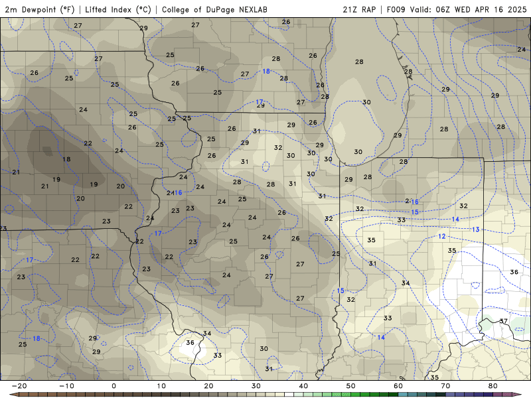Click the -20 colorbar scale label

click(x=19, y=386)
